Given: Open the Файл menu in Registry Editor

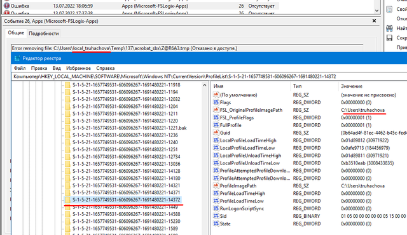Looking at the screenshot, I should pyautogui.click(x=20, y=68).
